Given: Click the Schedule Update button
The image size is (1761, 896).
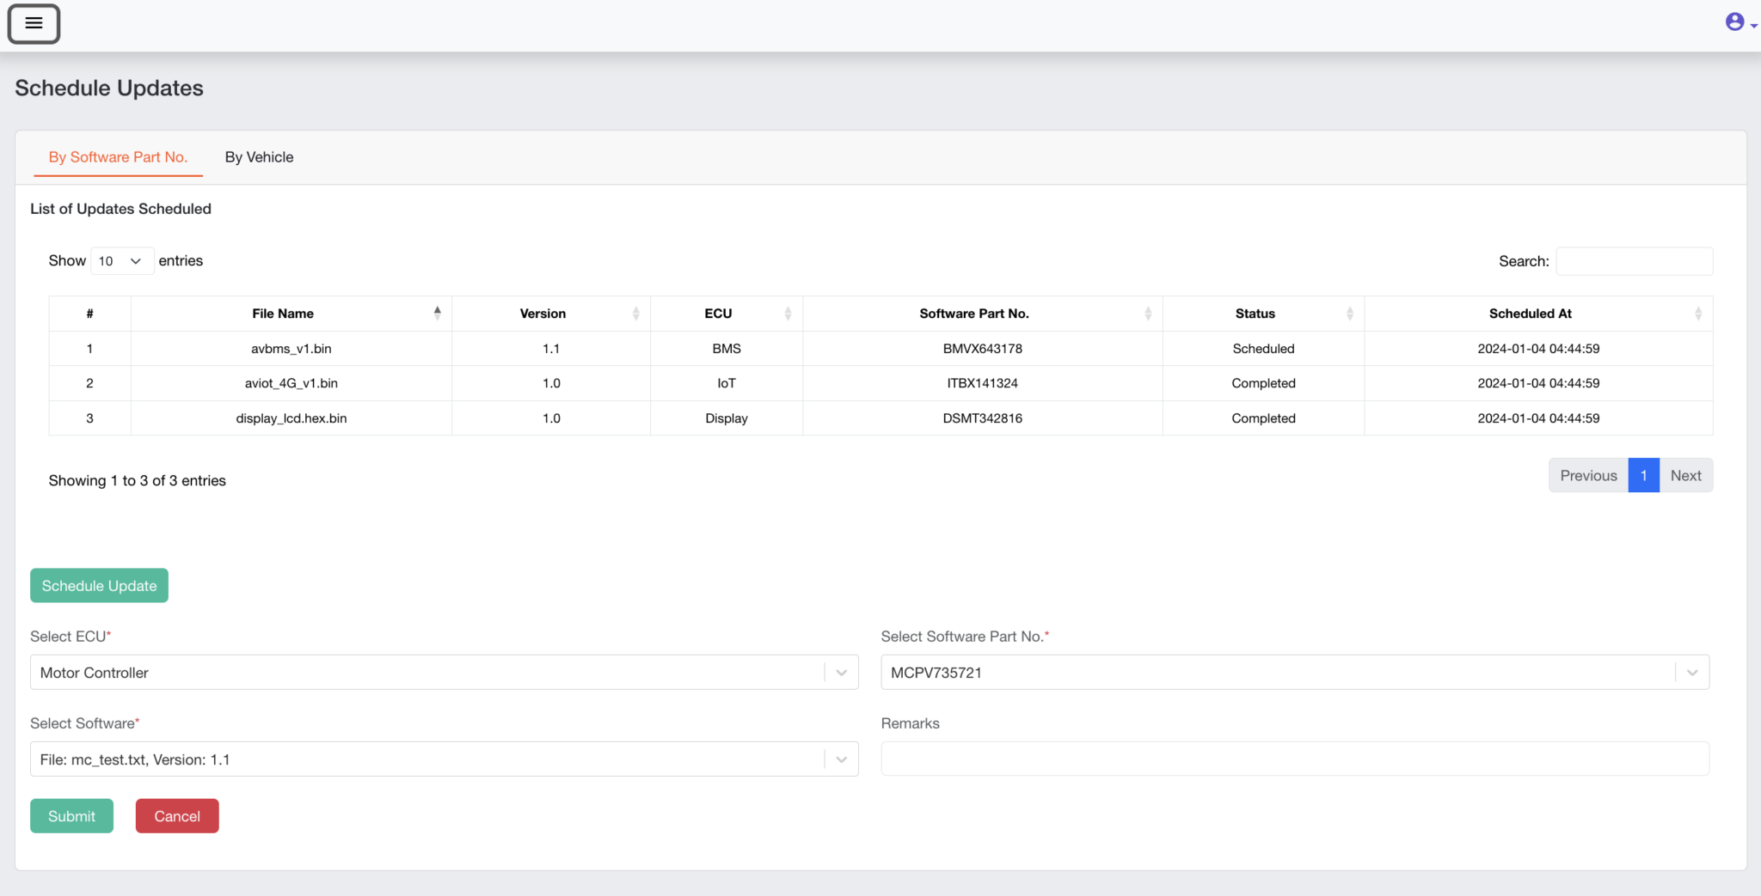Looking at the screenshot, I should (99, 586).
